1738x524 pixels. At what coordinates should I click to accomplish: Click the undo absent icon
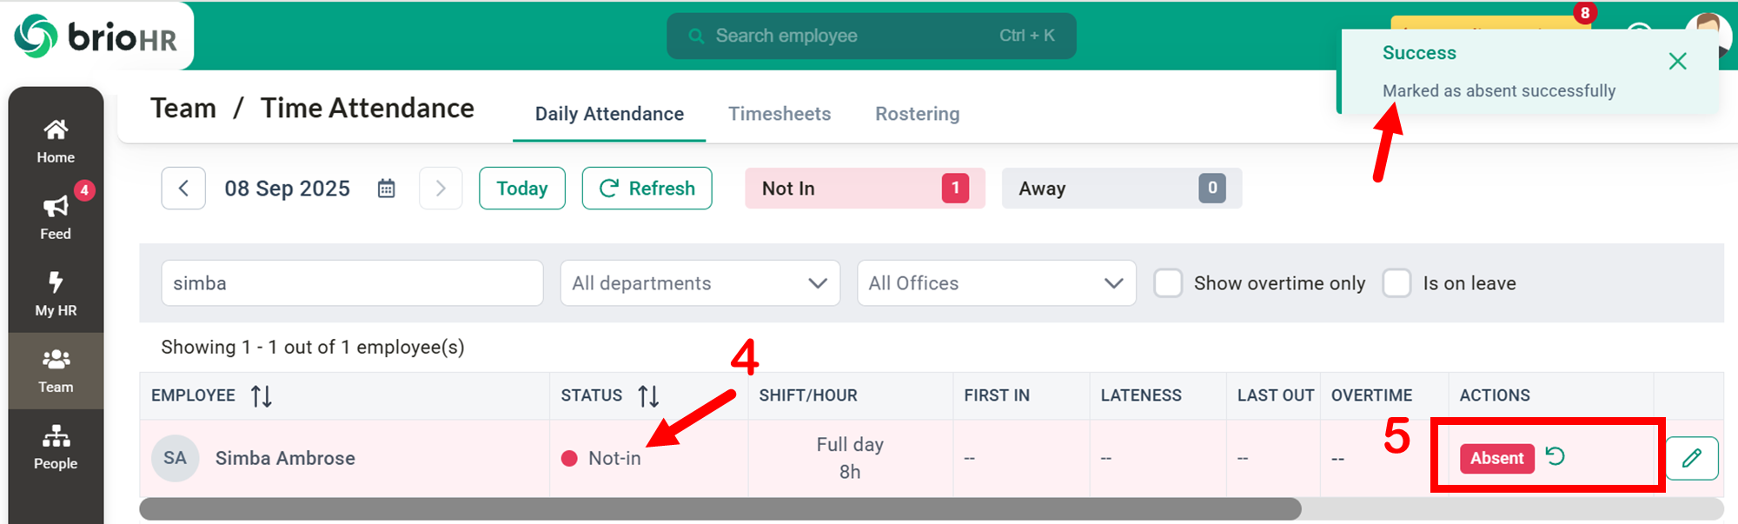point(1556,456)
